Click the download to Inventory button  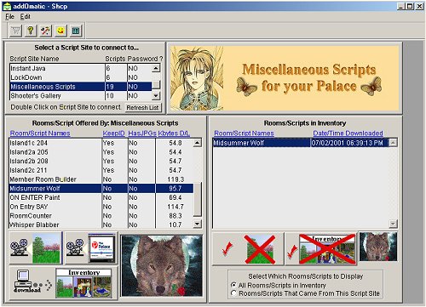(x=63, y=283)
